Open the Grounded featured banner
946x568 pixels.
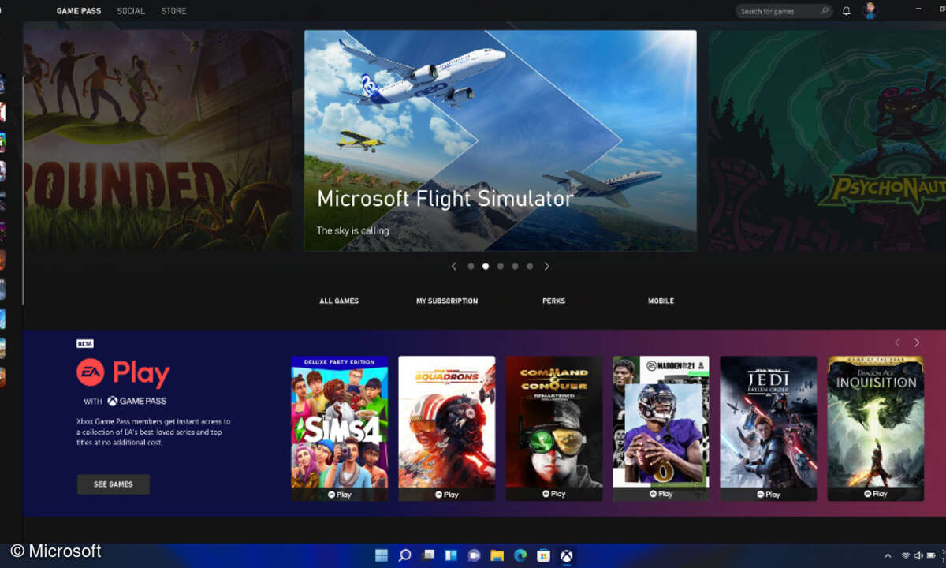pyautogui.click(x=158, y=140)
